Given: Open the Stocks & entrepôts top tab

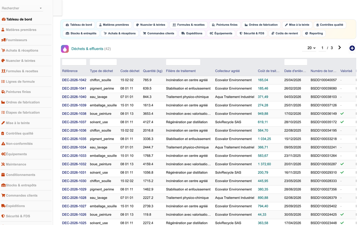Looking at the screenshot, I should click(81, 33).
